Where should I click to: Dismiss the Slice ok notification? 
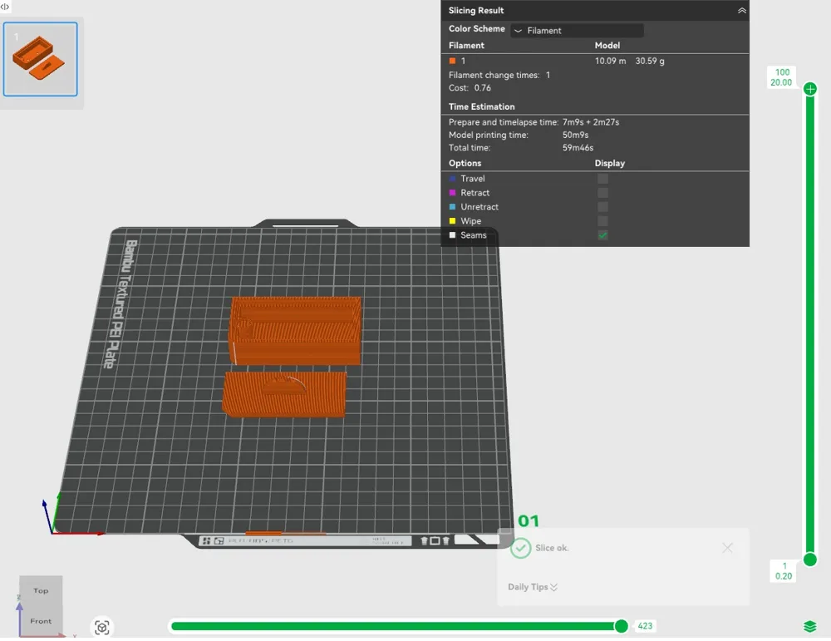point(728,548)
